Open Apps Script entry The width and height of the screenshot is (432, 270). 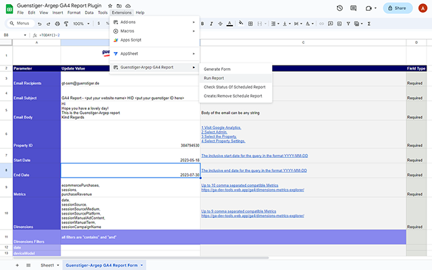[x=155, y=40]
